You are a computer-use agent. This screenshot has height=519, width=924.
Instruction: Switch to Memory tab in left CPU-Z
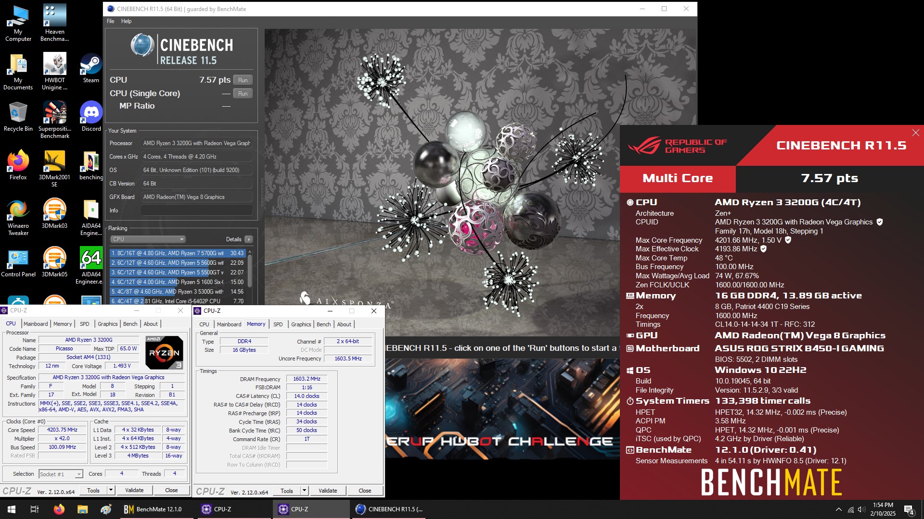63,324
